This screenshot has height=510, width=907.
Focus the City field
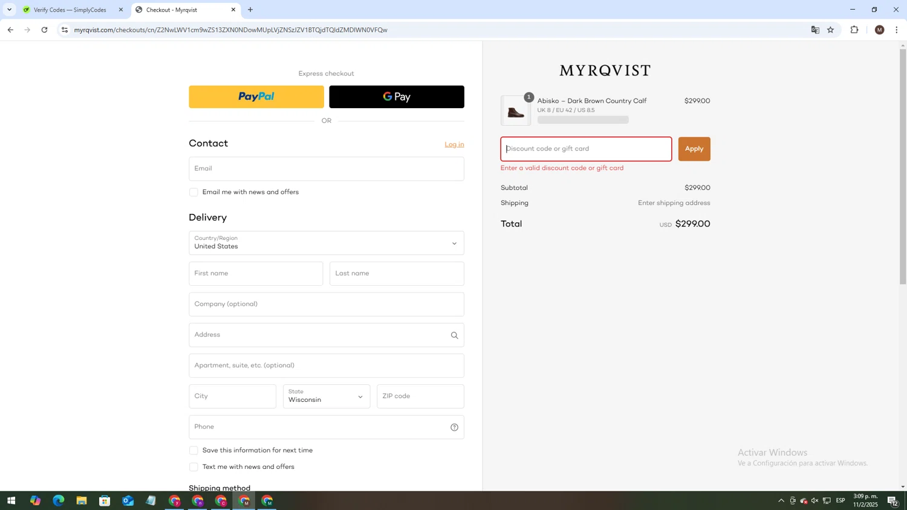pos(232,396)
